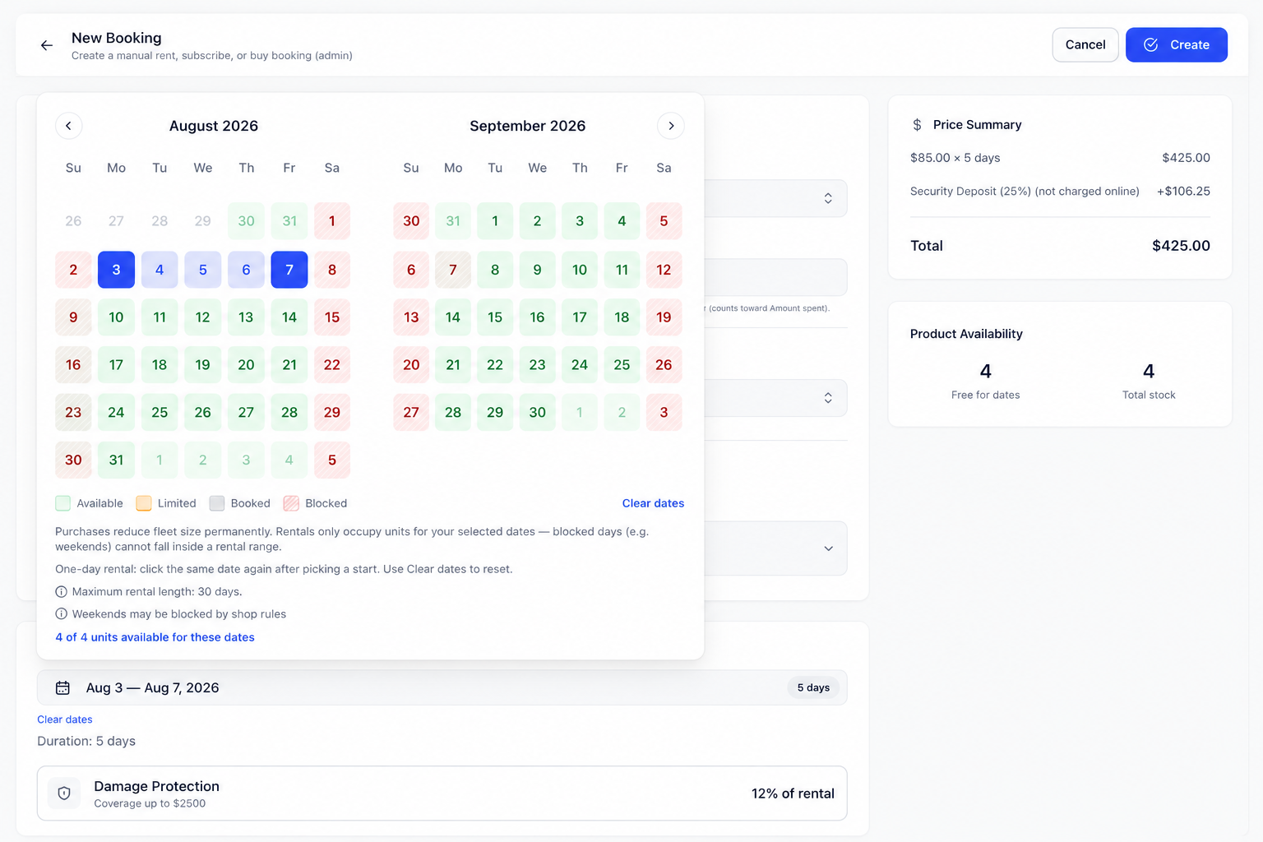Pick August 10 in the calendar

pos(116,317)
